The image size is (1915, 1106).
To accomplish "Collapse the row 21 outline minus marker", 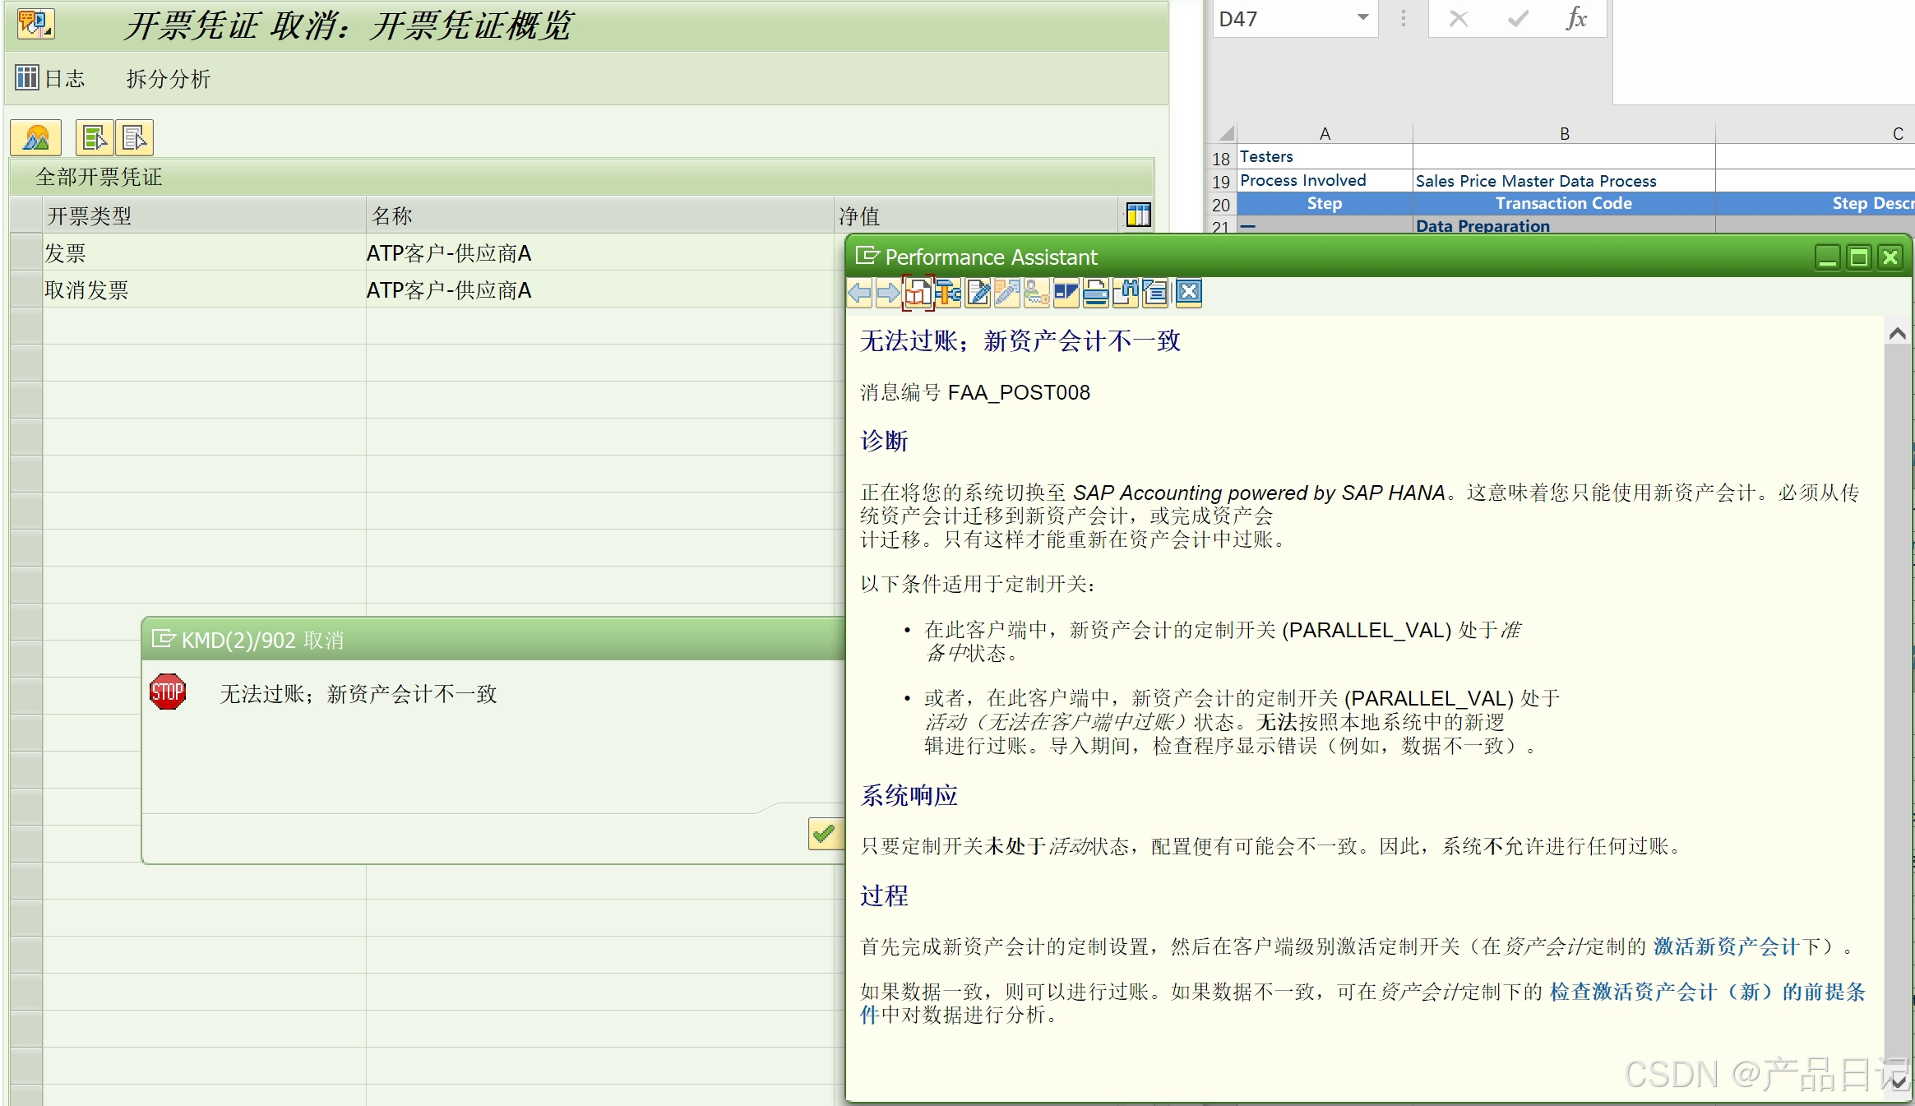I will [1247, 226].
